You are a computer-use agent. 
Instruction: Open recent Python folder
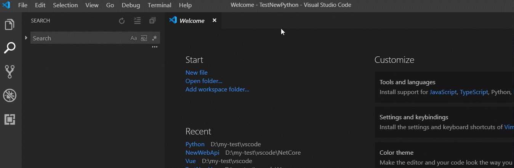point(195,144)
